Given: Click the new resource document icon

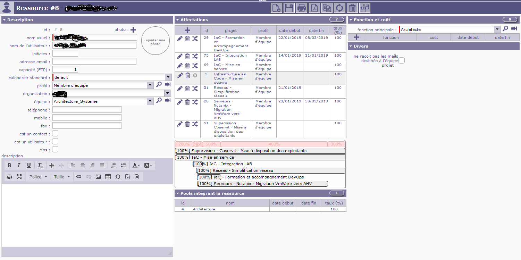Looking at the screenshot, I should pyautogui.click(x=276, y=8).
